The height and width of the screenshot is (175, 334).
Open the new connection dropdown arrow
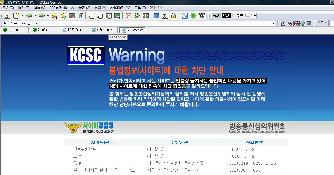pyautogui.click(x=22, y=16)
